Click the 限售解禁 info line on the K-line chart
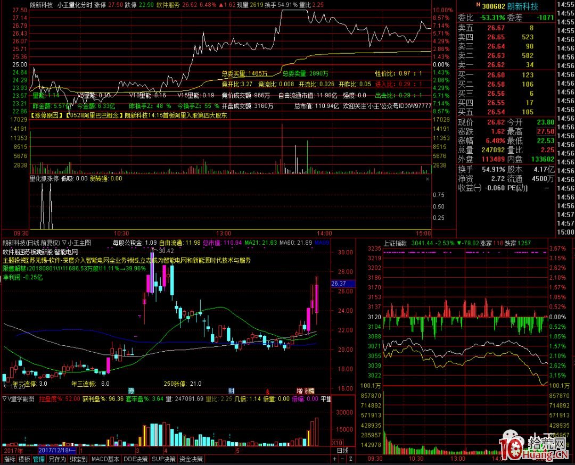The width and height of the screenshot is (575, 465). pos(74,269)
